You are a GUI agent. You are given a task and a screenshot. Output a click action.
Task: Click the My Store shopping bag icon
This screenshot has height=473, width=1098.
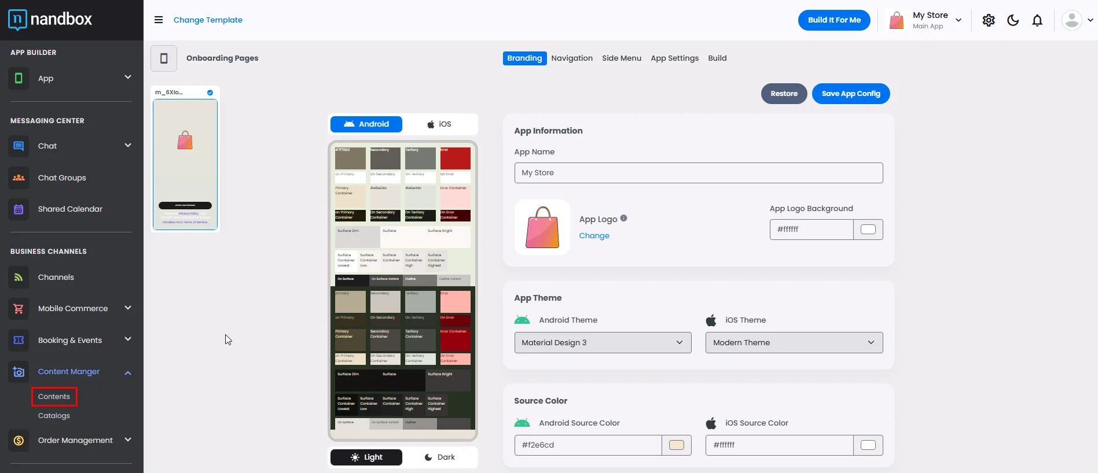(897, 20)
